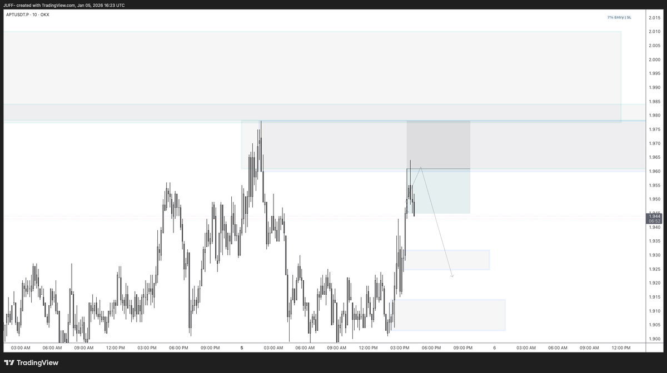
Task: Click the 1.925 price axis label
Action: [654, 269]
